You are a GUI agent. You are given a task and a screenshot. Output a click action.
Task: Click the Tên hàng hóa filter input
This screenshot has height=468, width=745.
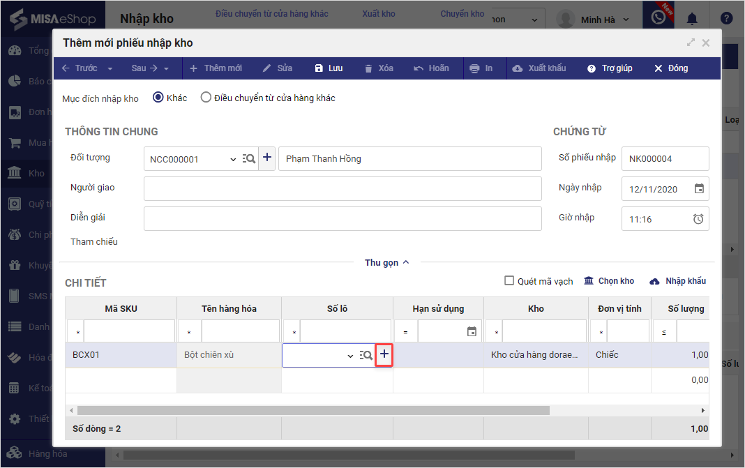[241, 331]
